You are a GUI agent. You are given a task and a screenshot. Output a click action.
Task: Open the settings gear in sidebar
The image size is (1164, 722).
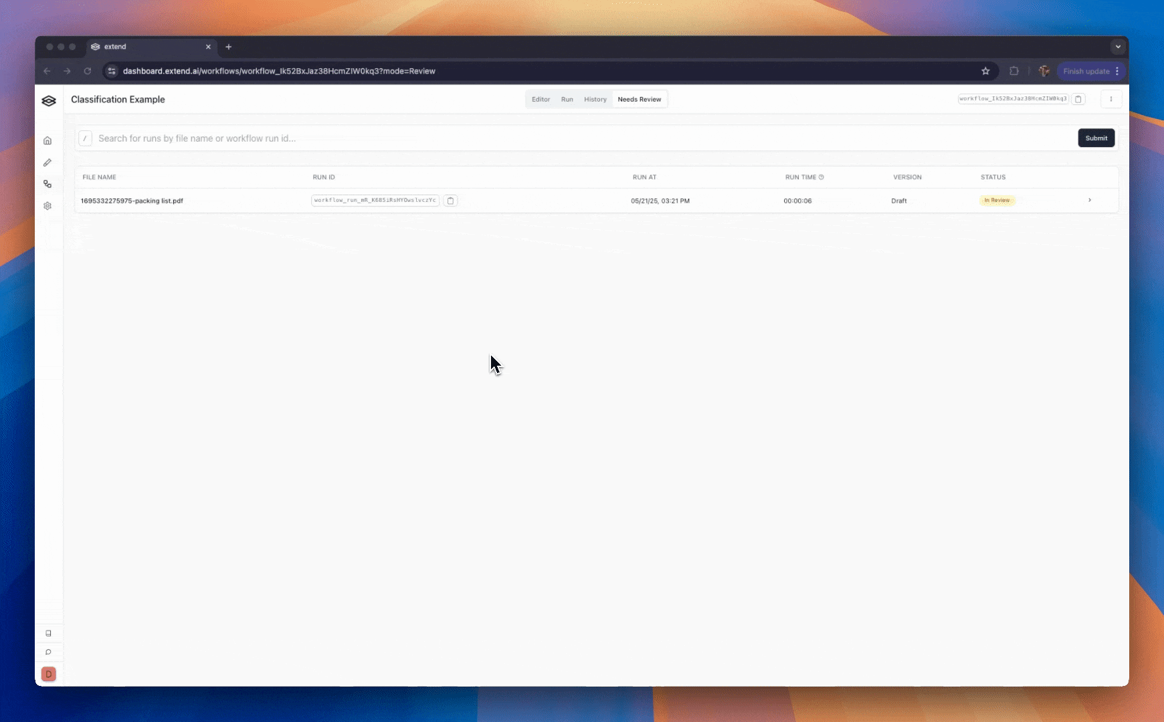(47, 206)
